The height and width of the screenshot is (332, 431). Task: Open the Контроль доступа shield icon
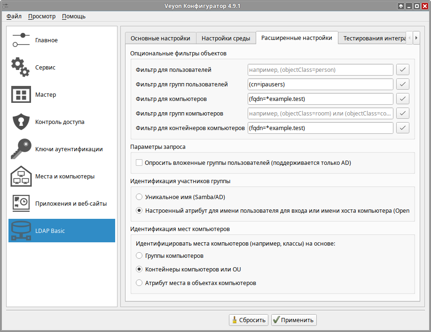coord(21,122)
